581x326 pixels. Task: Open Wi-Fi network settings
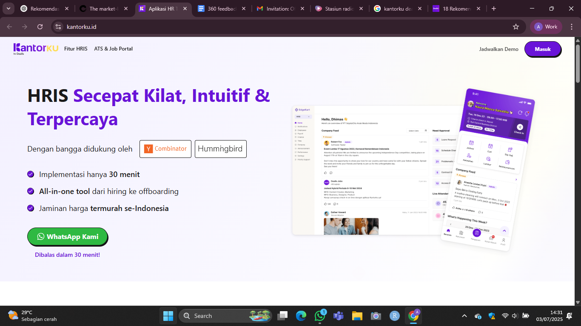tap(505, 316)
